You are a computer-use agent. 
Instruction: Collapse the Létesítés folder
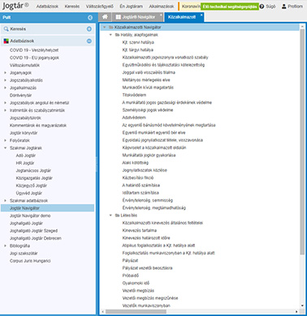110,216
